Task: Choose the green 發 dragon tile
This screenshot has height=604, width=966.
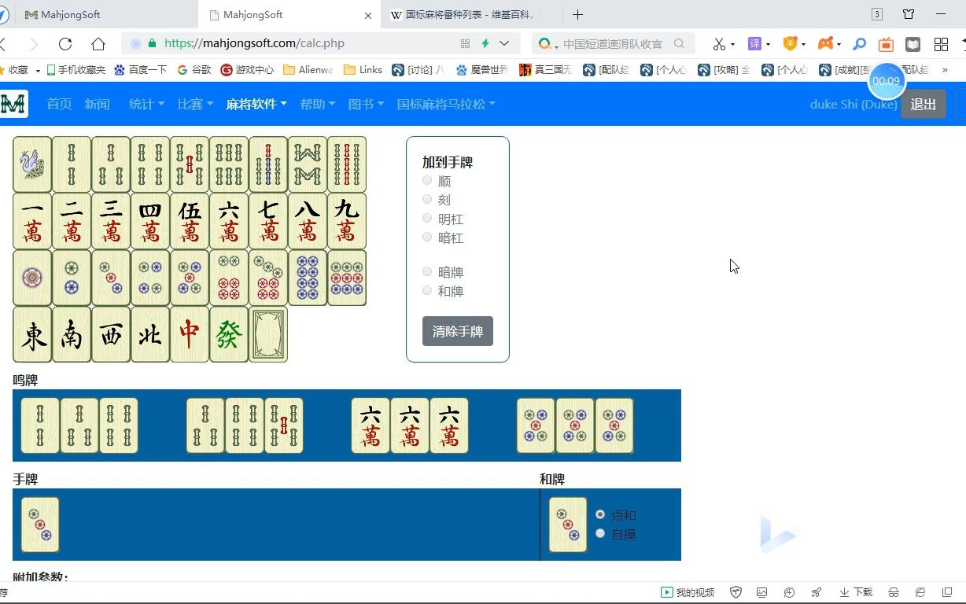Action: [229, 334]
